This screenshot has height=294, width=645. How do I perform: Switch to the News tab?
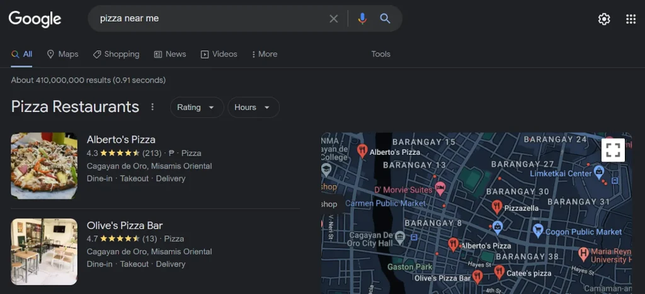170,54
